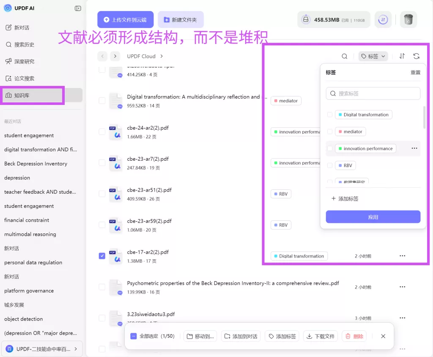The image size is (433, 357).
Task: Check the mediator tag checkbox
Action: click(x=329, y=132)
